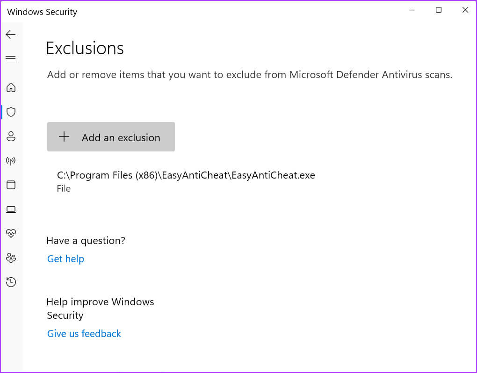Screen dimensions: 477x373
Task: Open the Get help link
Action: (x=65, y=259)
